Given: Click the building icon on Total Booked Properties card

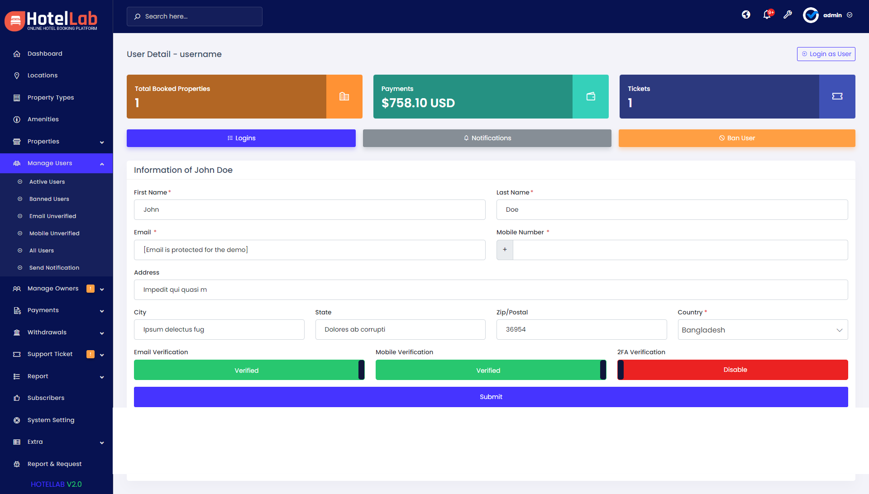Looking at the screenshot, I should click(344, 96).
